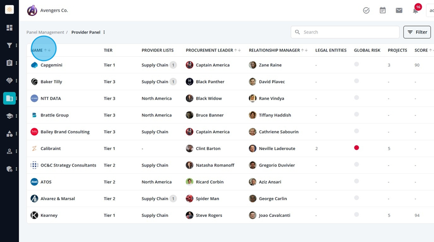Image resolution: width=434 pixels, height=242 pixels.
Task: Expand the handshake sidebar item's three-dot menu
Action: point(16,81)
